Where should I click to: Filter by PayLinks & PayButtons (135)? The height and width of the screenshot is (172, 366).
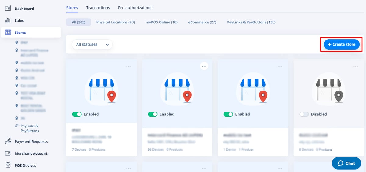(251, 22)
